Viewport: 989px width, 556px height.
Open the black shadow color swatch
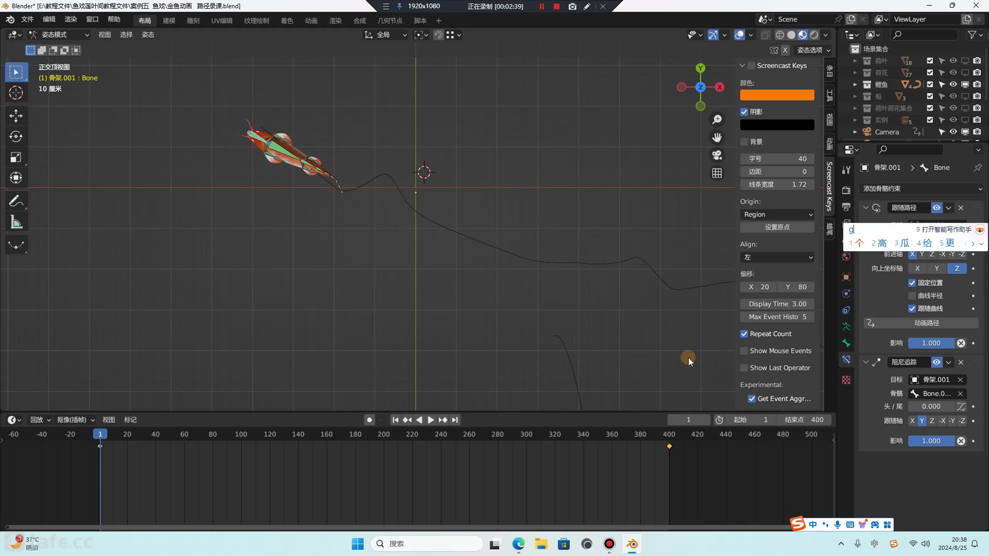777,125
